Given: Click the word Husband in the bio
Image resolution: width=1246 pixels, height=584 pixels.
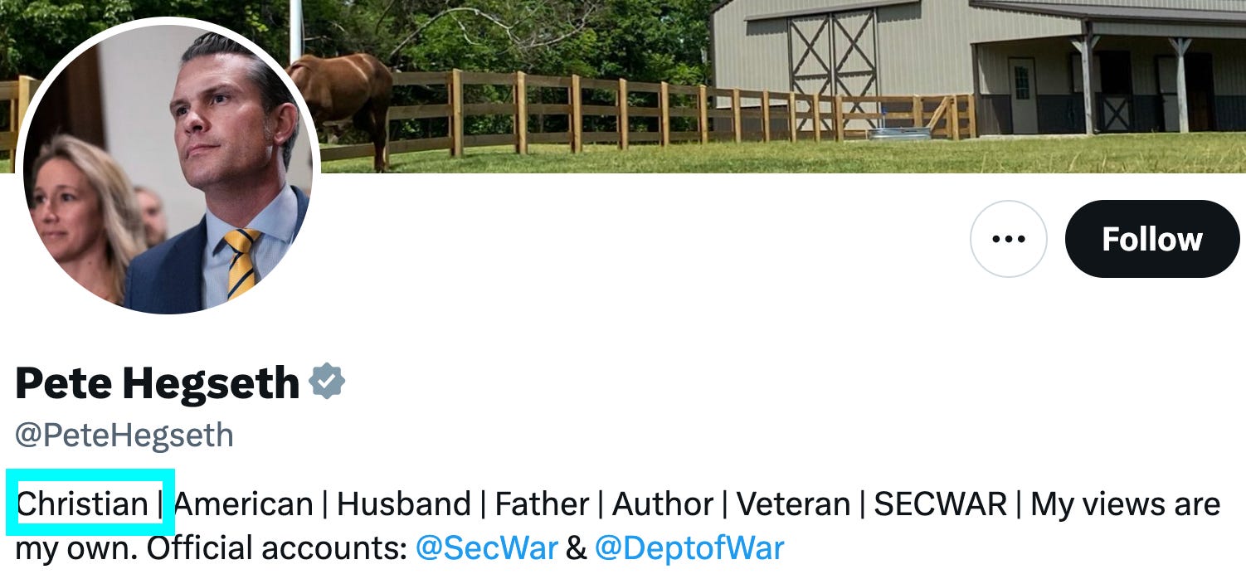Looking at the screenshot, I should [404, 504].
